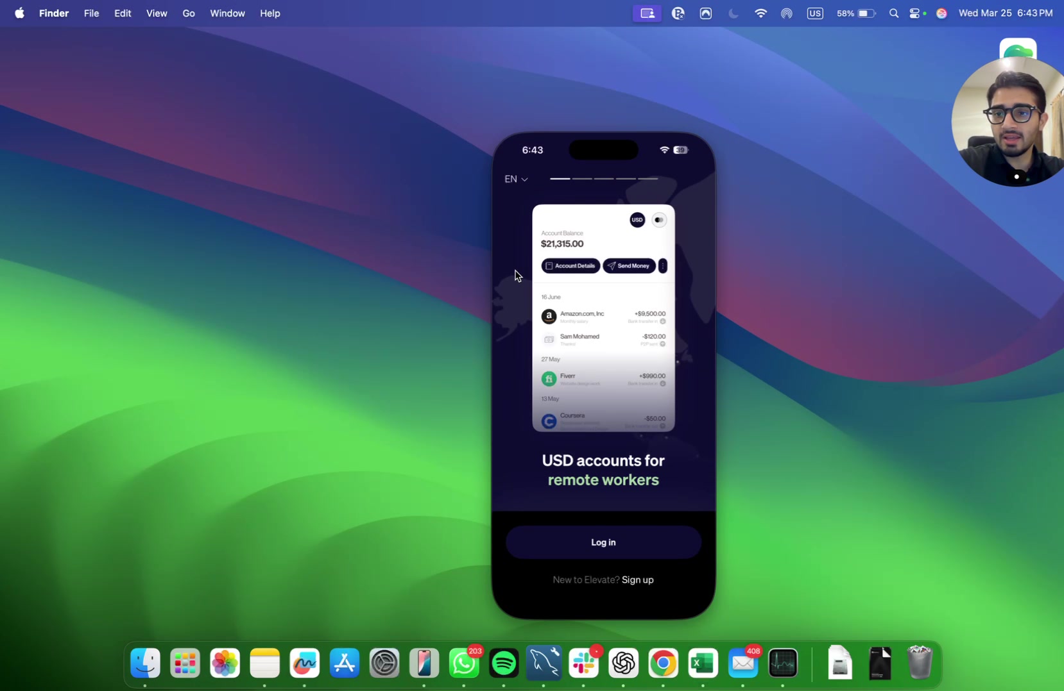This screenshot has height=691, width=1064.
Task: Click the App Store dock icon
Action: pos(345,663)
